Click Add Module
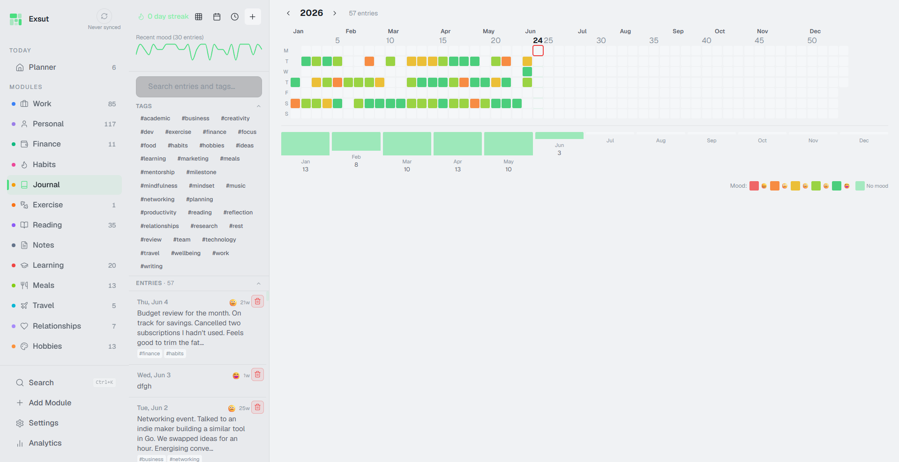Screen dimensions: 899x462 (x=64, y=403)
